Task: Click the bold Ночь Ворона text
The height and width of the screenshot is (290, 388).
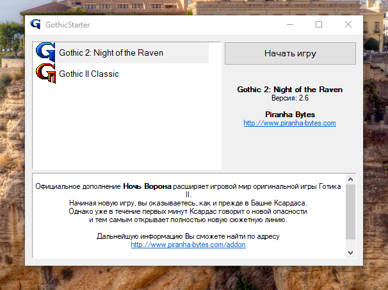Action: pyautogui.click(x=147, y=186)
